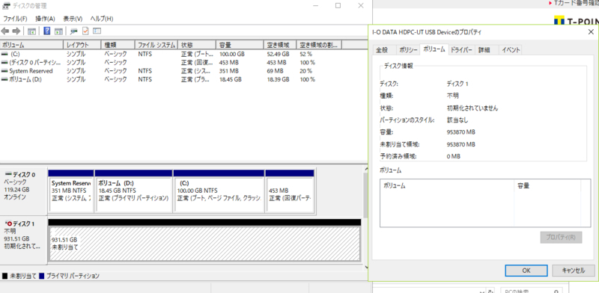This screenshot has width=599, height=293.
Task: Open the 表示(V) menu
Action: (73, 19)
